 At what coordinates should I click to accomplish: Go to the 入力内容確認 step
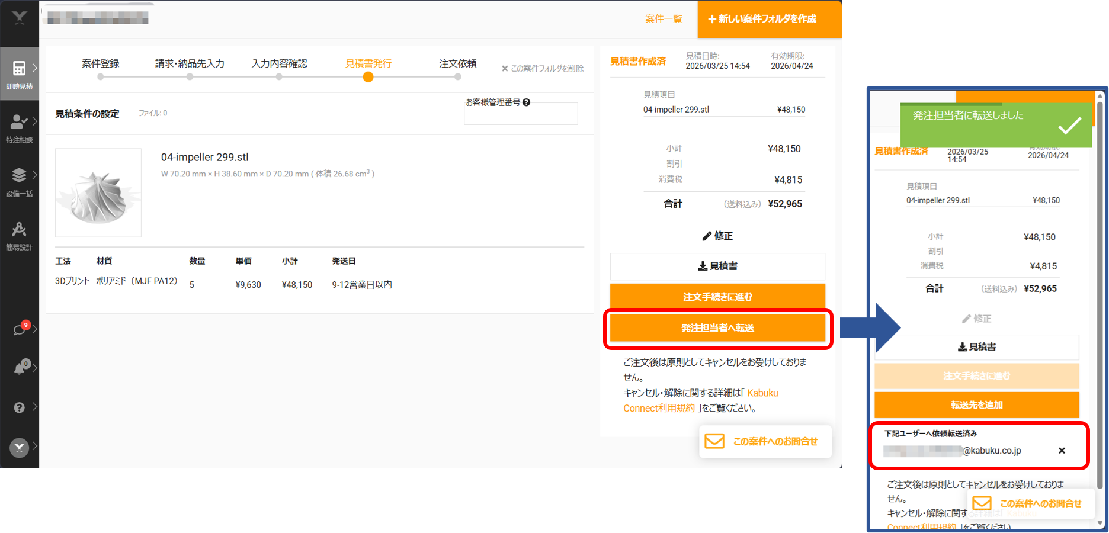pyautogui.click(x=279, y=63)
